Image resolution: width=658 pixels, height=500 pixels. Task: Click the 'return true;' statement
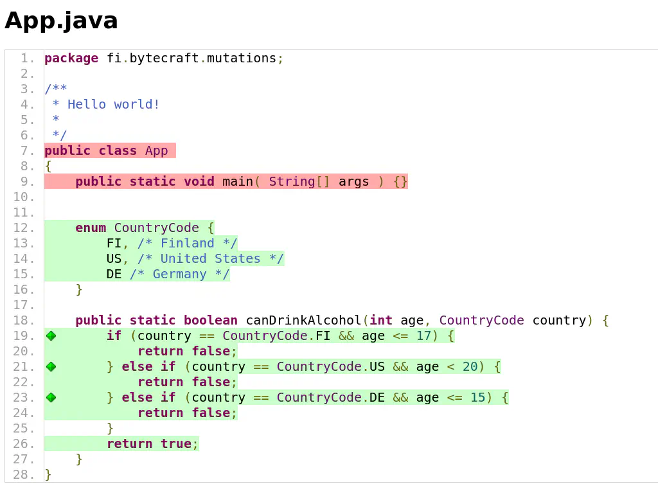click(152, 444)
